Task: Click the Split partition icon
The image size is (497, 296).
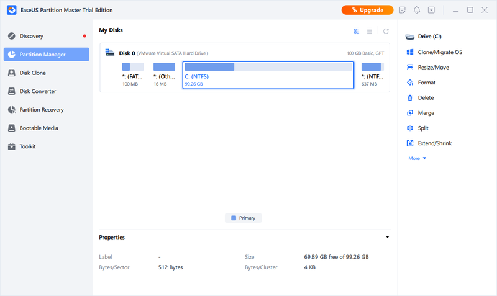Action: pos(410,128)
